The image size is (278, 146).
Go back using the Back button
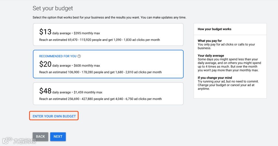tap(40, 137)
